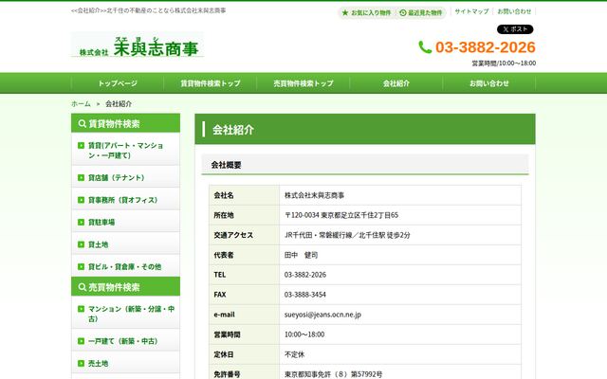This screenshot has height=379, width=607.
Task: Open 売土地 sidebar link
Action: point(126,364)
